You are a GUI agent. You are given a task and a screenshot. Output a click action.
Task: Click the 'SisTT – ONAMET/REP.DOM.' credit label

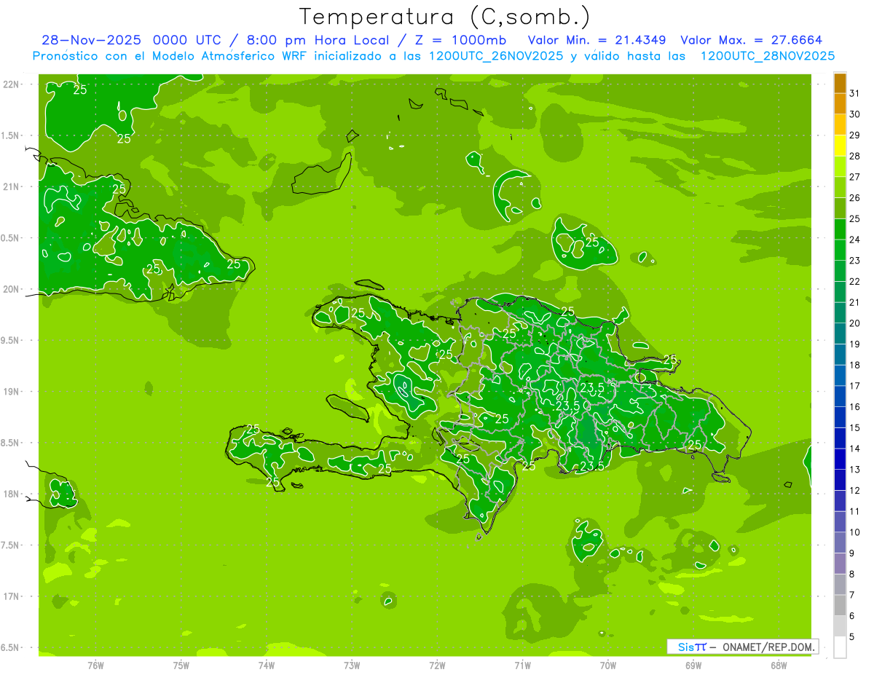coord(742,647)
